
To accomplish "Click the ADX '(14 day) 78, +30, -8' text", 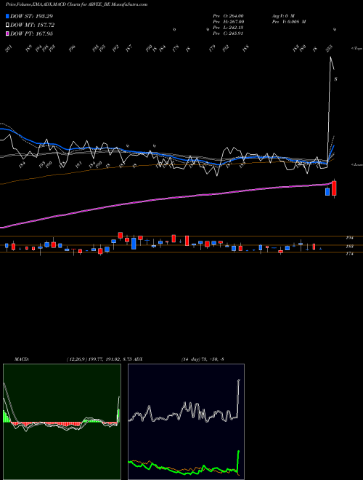I will pyautogui.click(x=203, y=359).
